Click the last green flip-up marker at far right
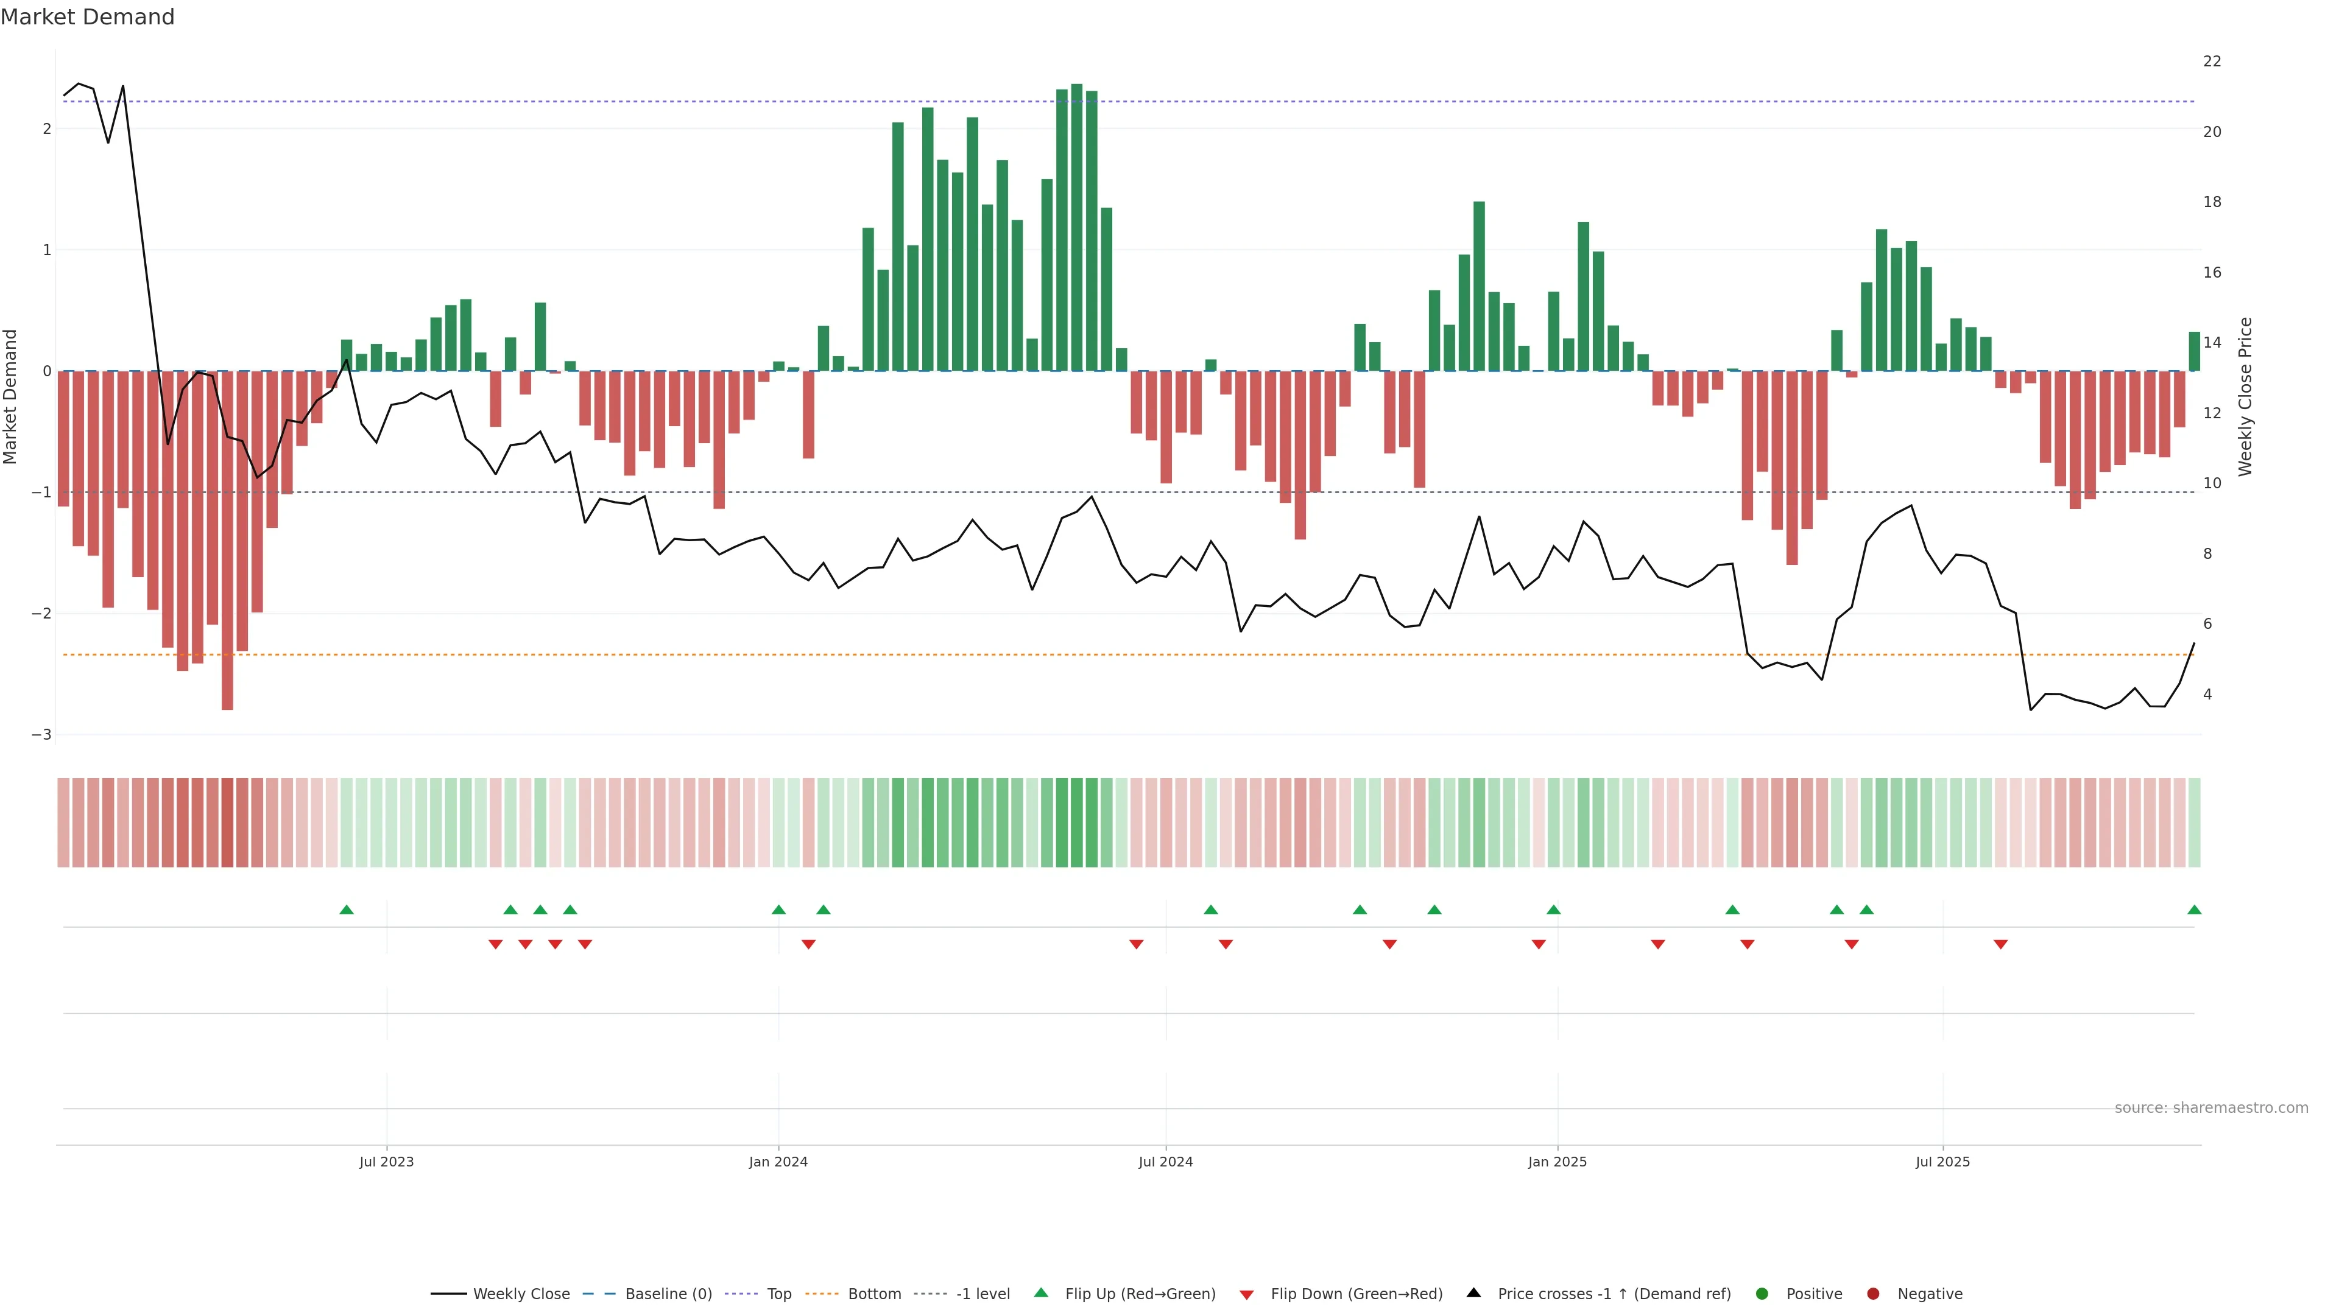Viewport: 2339px width, 1315px height. coord(2193,910)
